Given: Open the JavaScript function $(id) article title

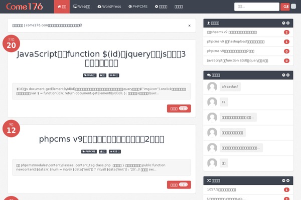Looking at the screenshot, I should click(x=101, y=58).
